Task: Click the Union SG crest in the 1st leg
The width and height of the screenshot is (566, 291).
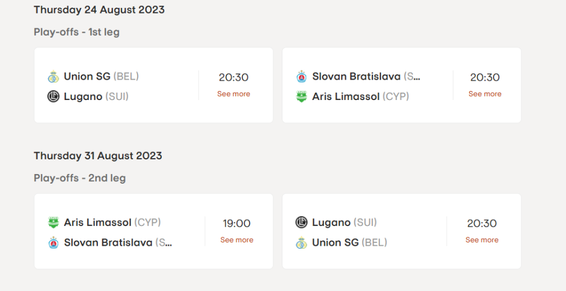Action: click(x=53, y=76)
